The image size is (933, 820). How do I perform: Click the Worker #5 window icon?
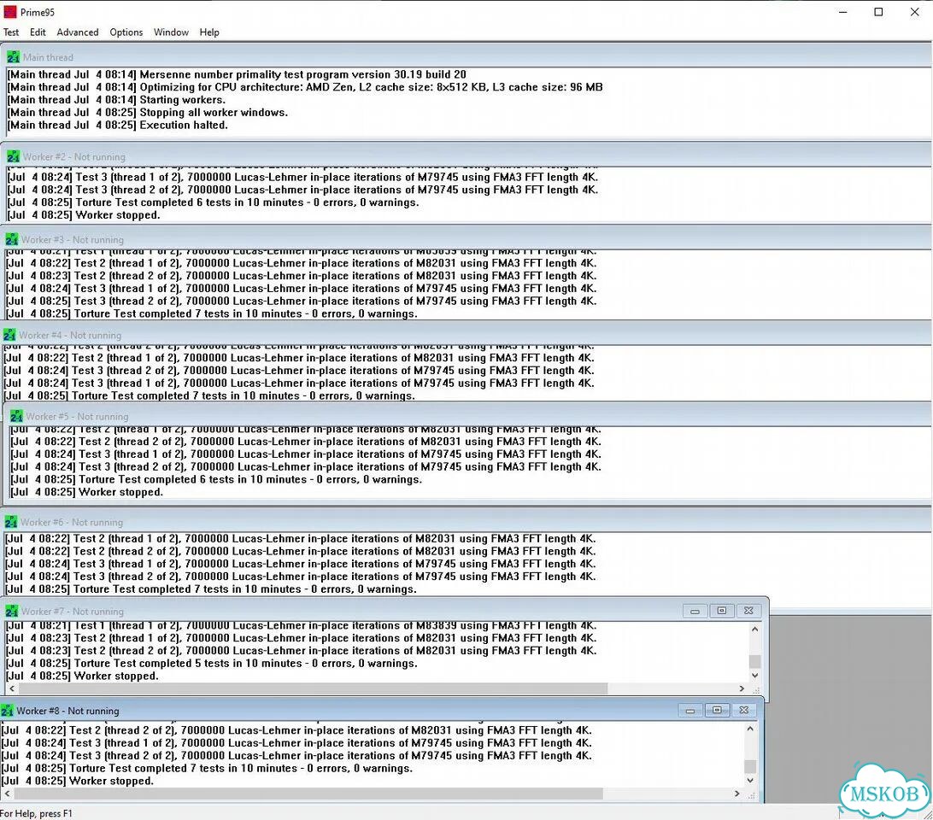[x=17, y=416]
